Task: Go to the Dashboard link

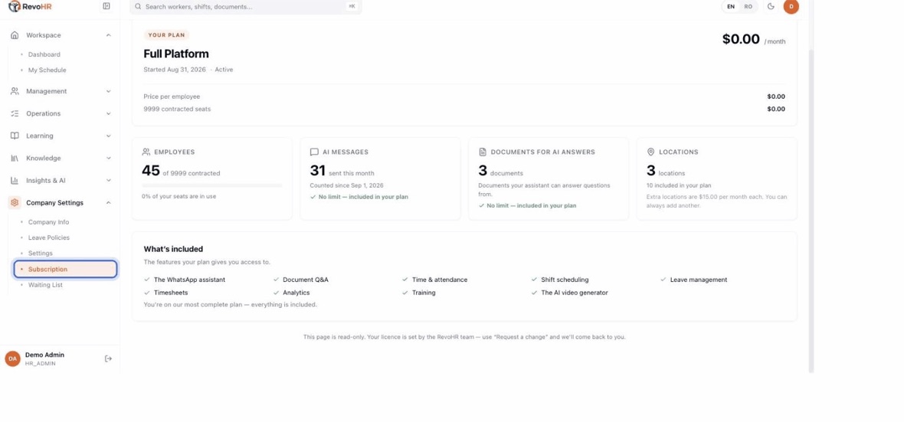Action: [x=44, y=54]
